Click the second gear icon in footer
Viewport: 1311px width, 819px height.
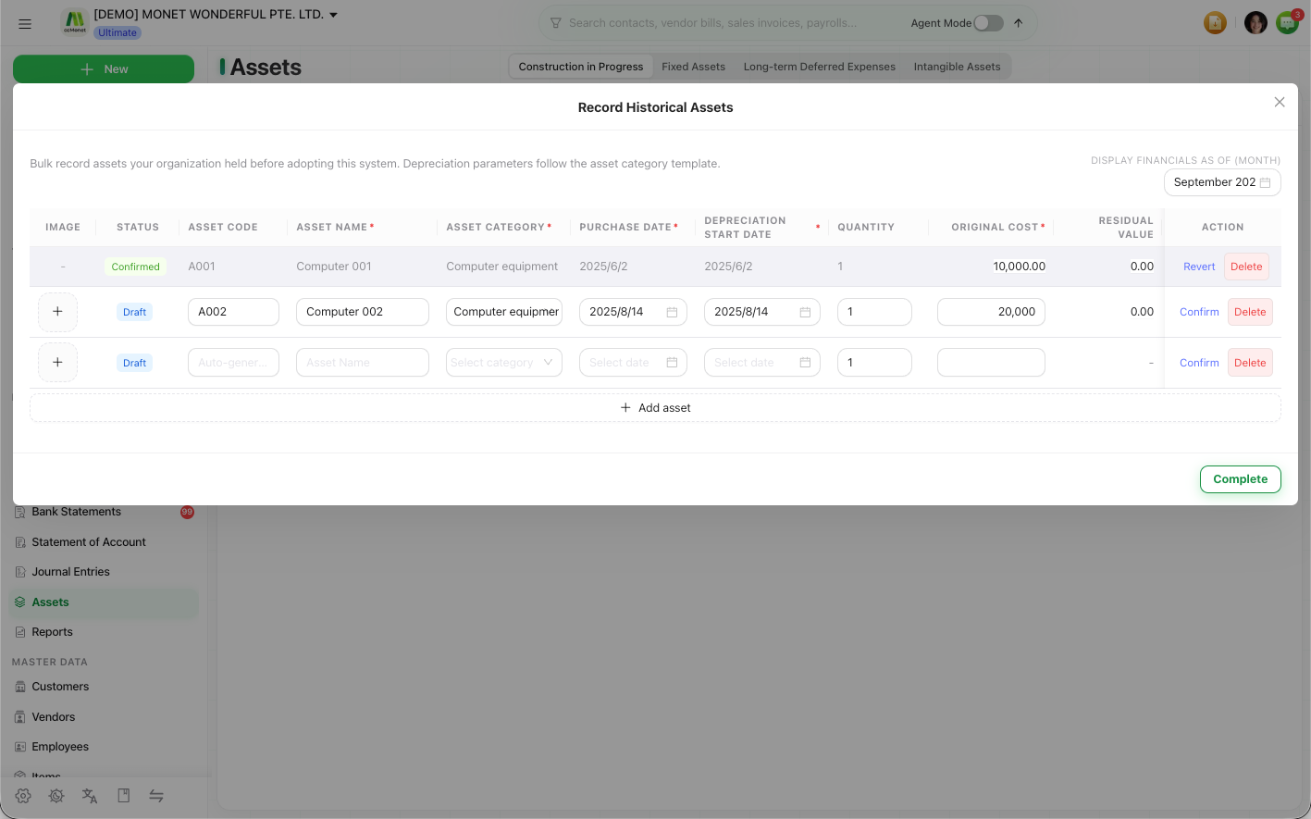click(x=56, y=796)
